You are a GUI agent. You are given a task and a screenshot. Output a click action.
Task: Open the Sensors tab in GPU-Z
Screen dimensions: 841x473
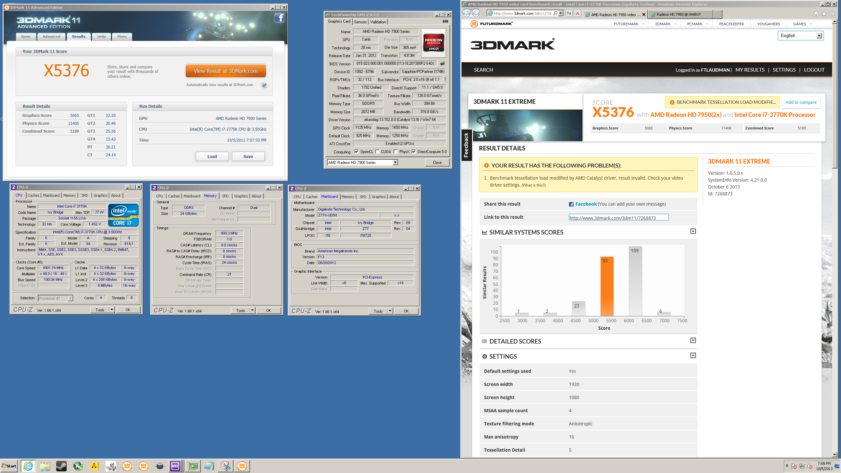[x=360, y=22]
